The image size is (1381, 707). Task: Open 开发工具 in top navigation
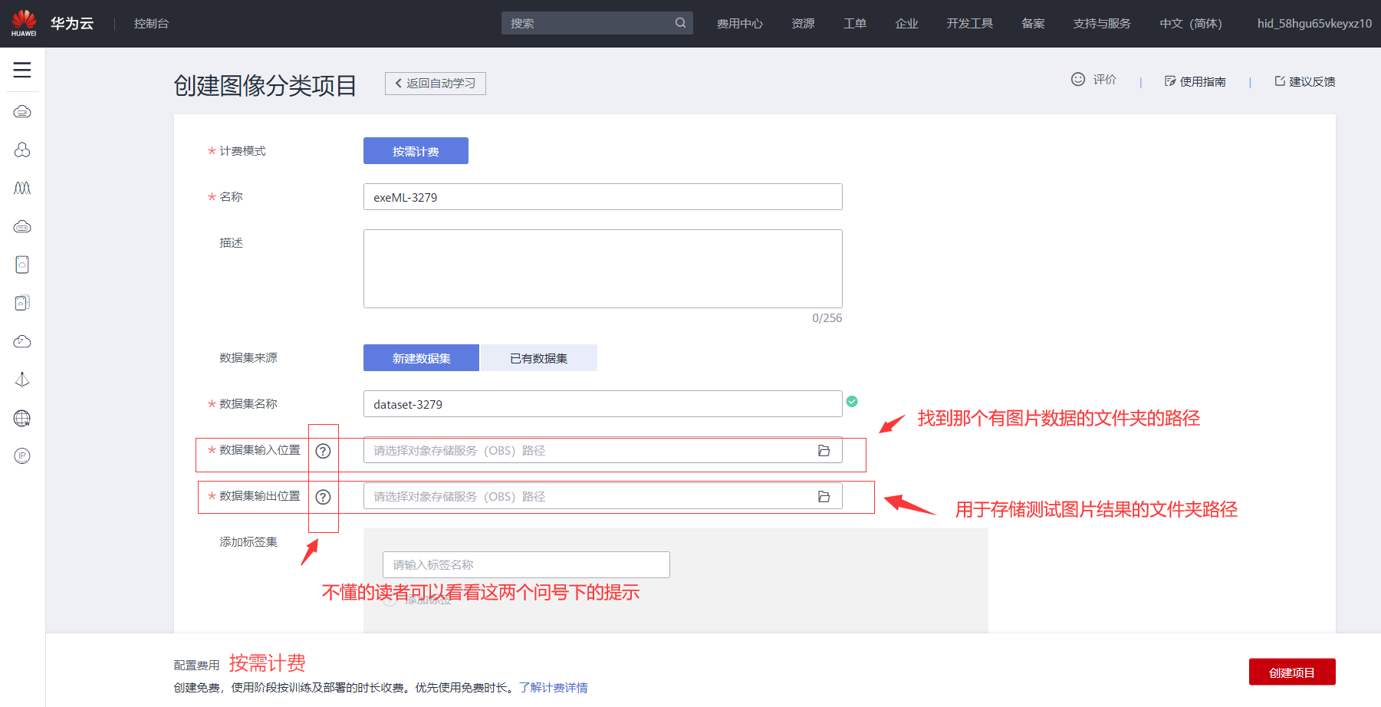(x=969, y=24)
